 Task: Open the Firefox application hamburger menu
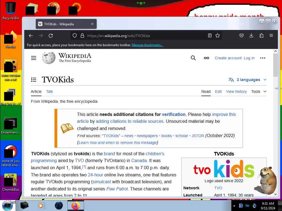pos(271,35)
